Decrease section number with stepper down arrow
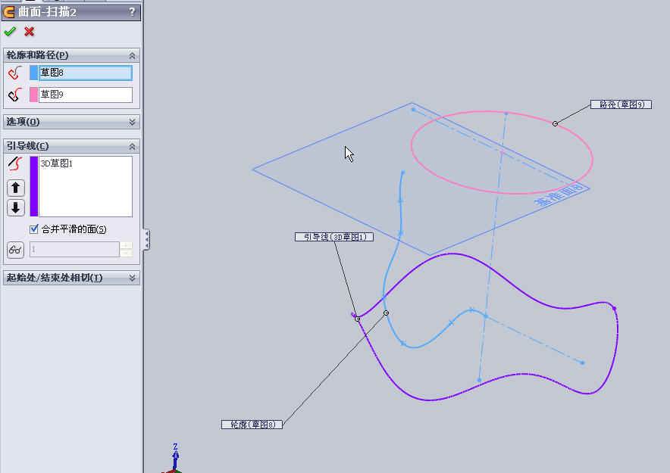Image resolution: width=670 pixels, height=473 pixels. tap(126, 254)
